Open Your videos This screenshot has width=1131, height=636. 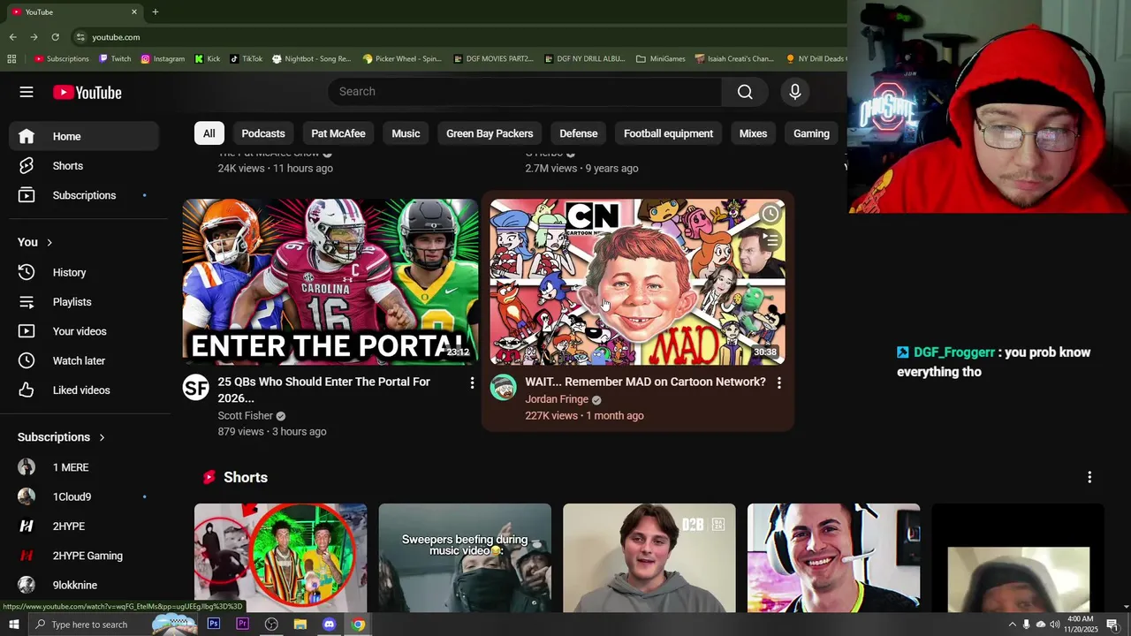(84, 331)
